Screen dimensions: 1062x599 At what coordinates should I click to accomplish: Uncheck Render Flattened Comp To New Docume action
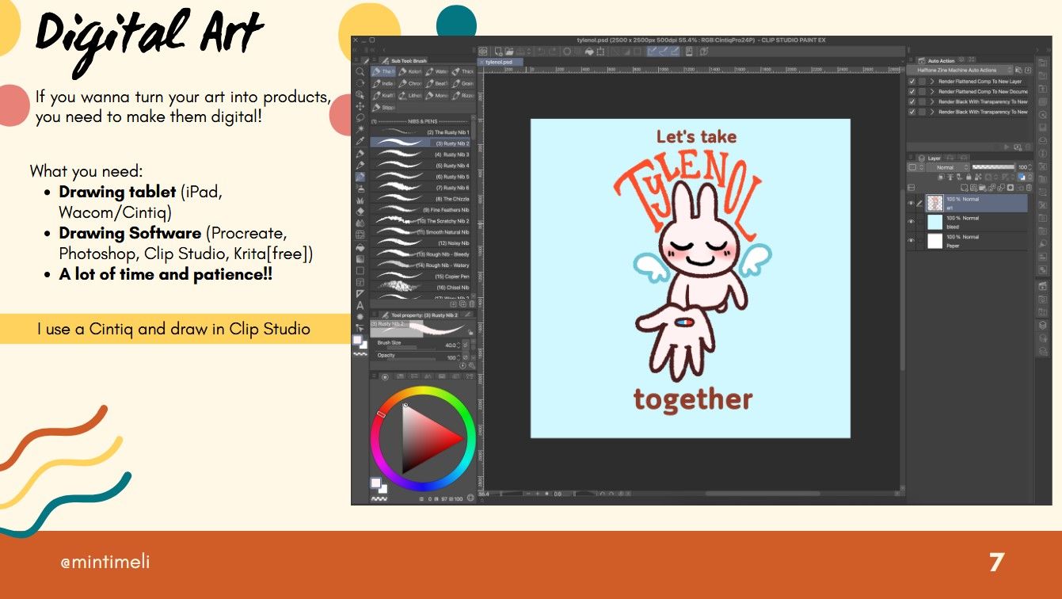coord(912,92)
